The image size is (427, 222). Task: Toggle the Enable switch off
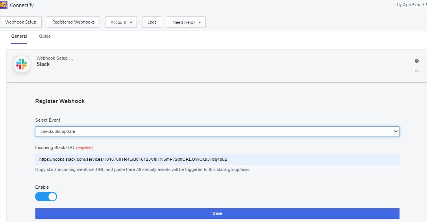tap(46, 197)
